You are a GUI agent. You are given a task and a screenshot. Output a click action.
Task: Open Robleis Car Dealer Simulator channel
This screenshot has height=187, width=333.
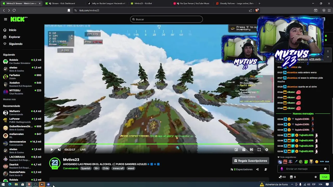pos(22,61)
